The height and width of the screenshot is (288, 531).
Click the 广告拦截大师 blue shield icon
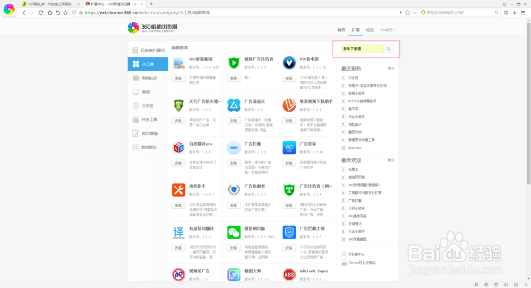tap(289, 232)
